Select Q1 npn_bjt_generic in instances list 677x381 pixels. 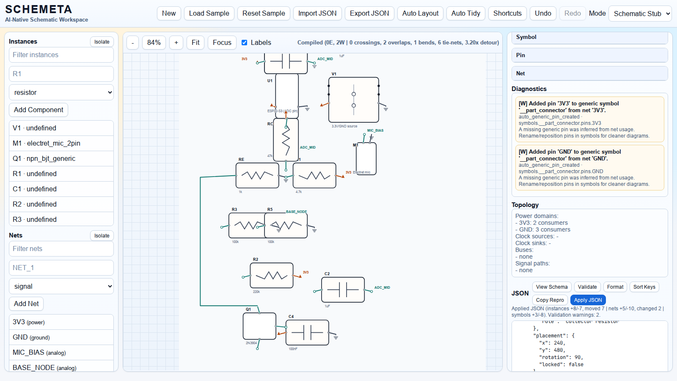point(61,158)
